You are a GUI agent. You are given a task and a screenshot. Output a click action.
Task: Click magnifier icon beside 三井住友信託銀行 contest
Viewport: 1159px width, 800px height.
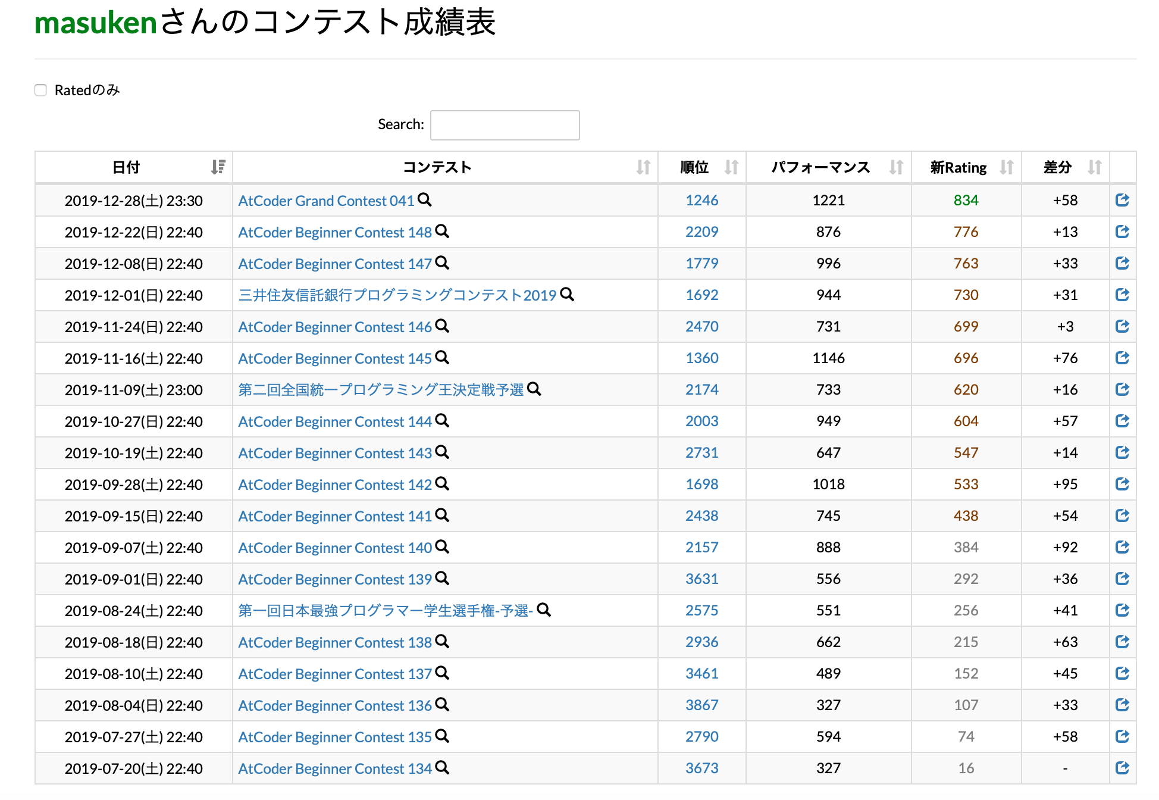567,294
